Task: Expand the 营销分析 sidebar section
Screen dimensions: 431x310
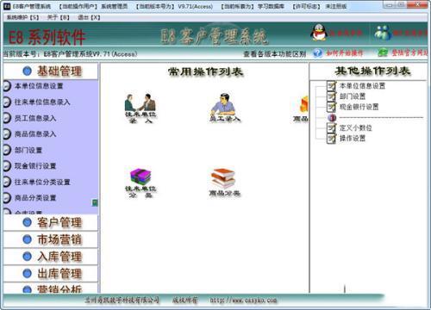Action: (x=51, y=288)
